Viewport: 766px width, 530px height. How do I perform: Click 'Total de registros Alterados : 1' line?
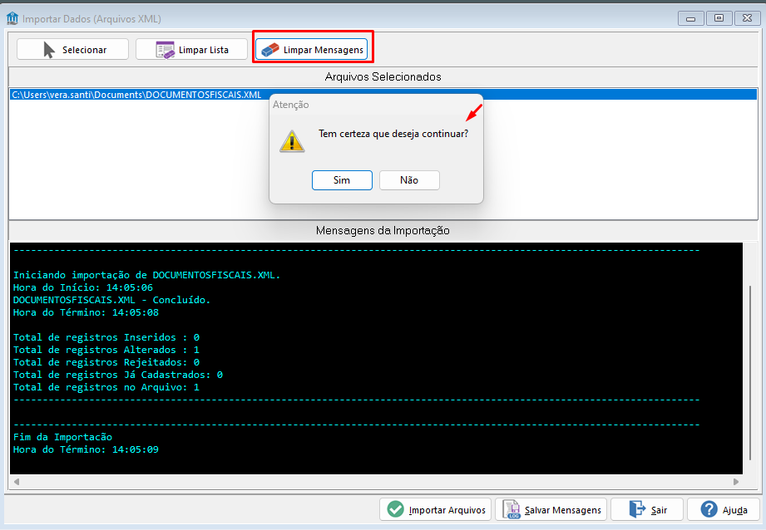pos(106,350)
